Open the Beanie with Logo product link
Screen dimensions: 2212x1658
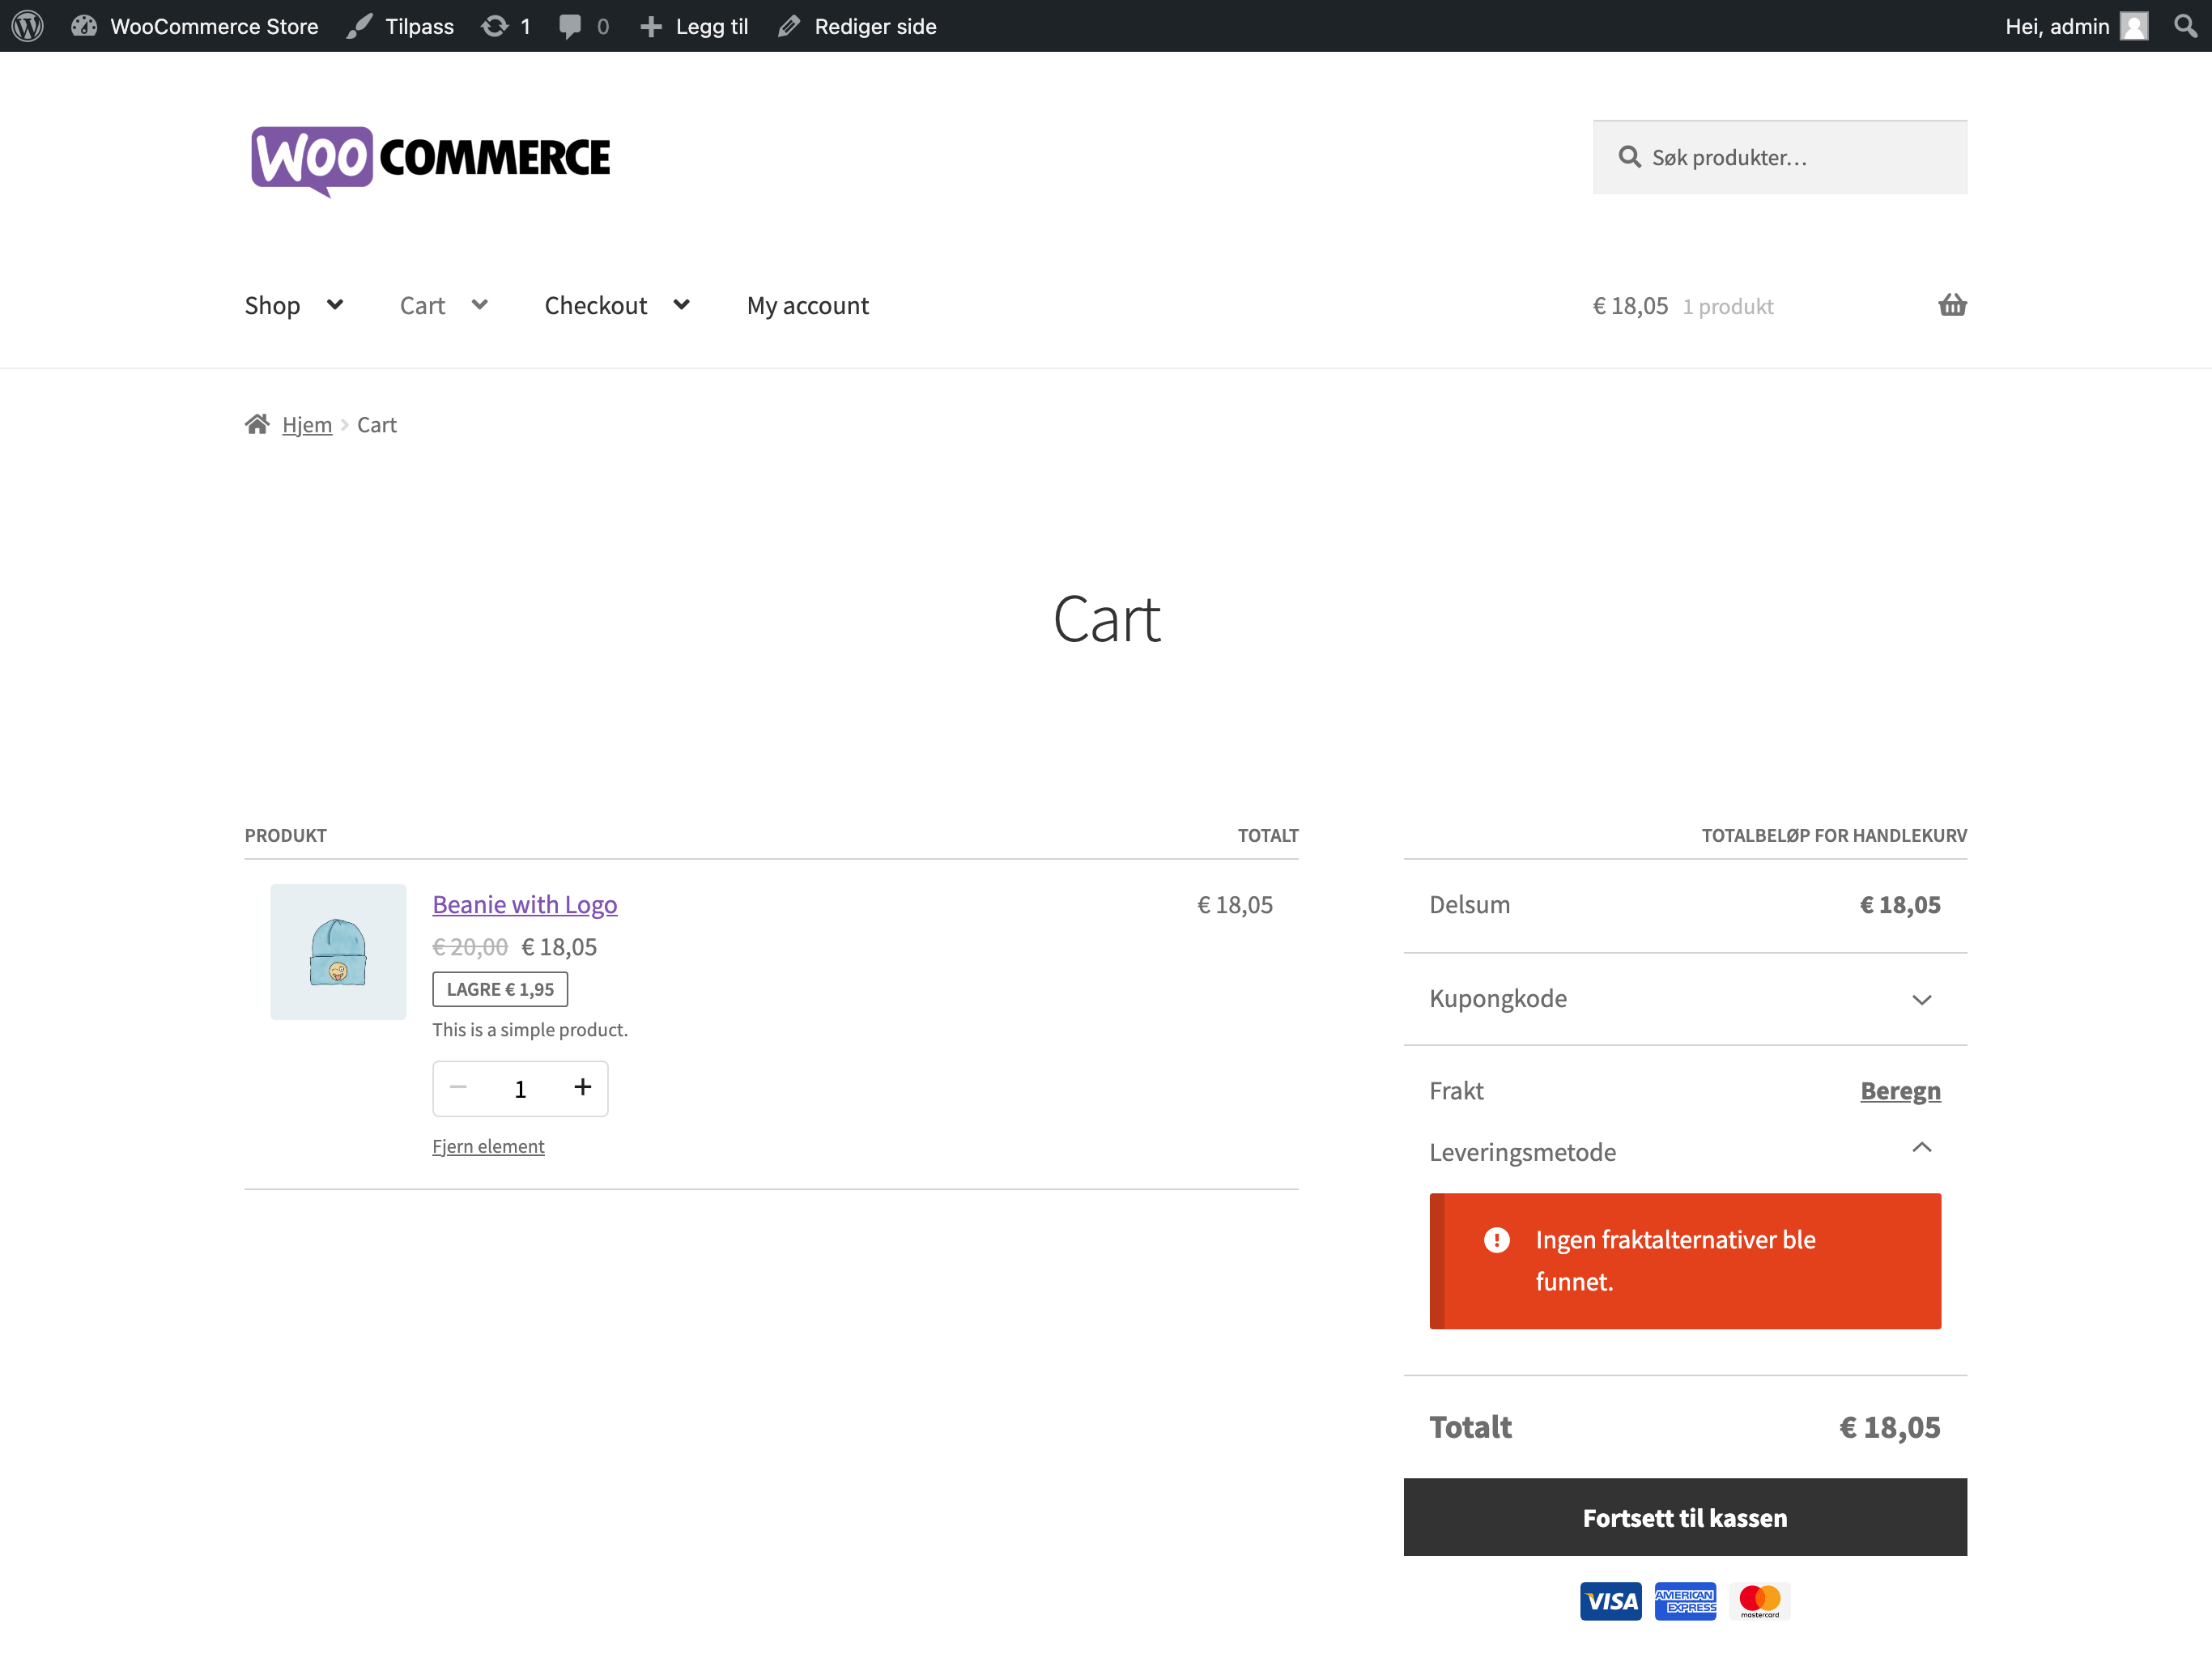pyautogui.click(x=525, y=904)
